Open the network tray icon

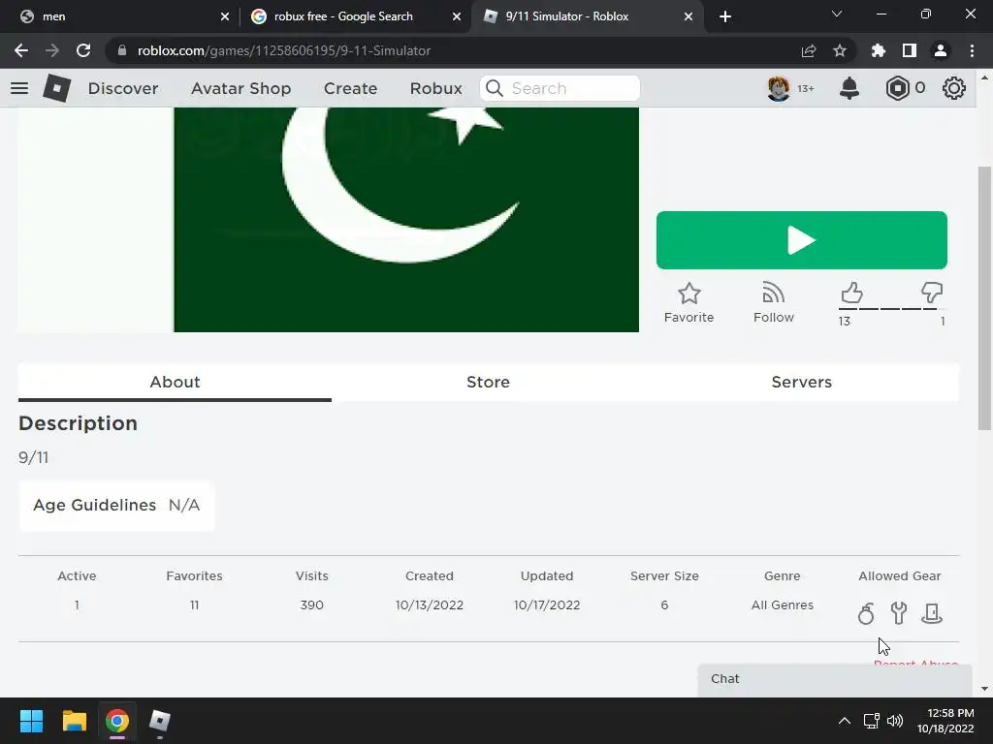click(872, 721)
